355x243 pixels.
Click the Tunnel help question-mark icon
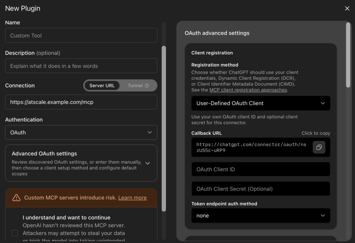[147, 85]
